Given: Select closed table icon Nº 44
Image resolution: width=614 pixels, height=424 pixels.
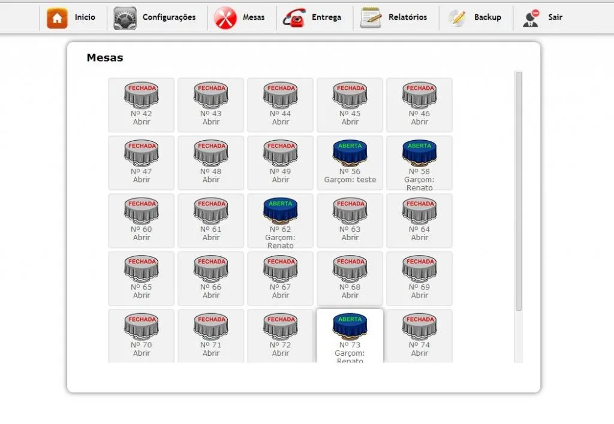Looking at the screenshot, I should coord(281,95).
